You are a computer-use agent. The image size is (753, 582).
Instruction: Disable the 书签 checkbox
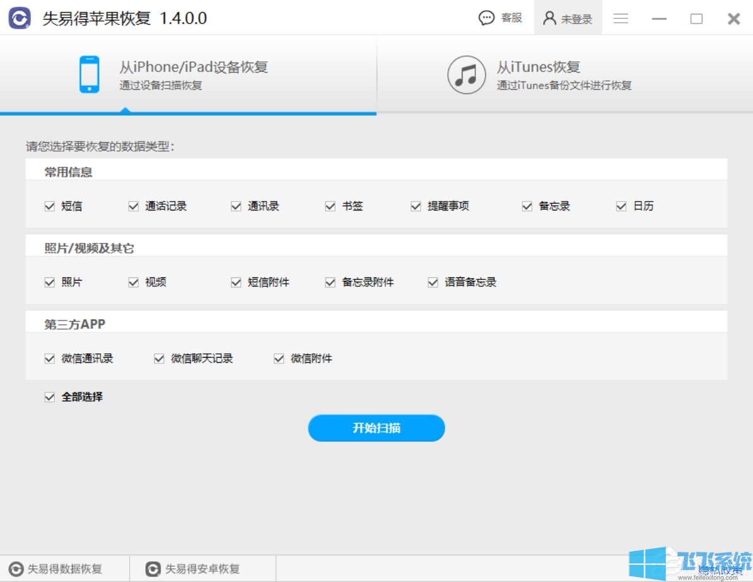click(x=330, y=205)
